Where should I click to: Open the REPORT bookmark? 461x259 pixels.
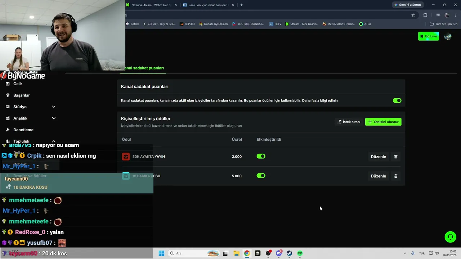click(x=187, y=24)
